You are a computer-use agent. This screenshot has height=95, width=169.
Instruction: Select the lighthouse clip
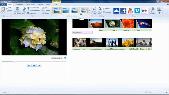(x=96, y=42)
